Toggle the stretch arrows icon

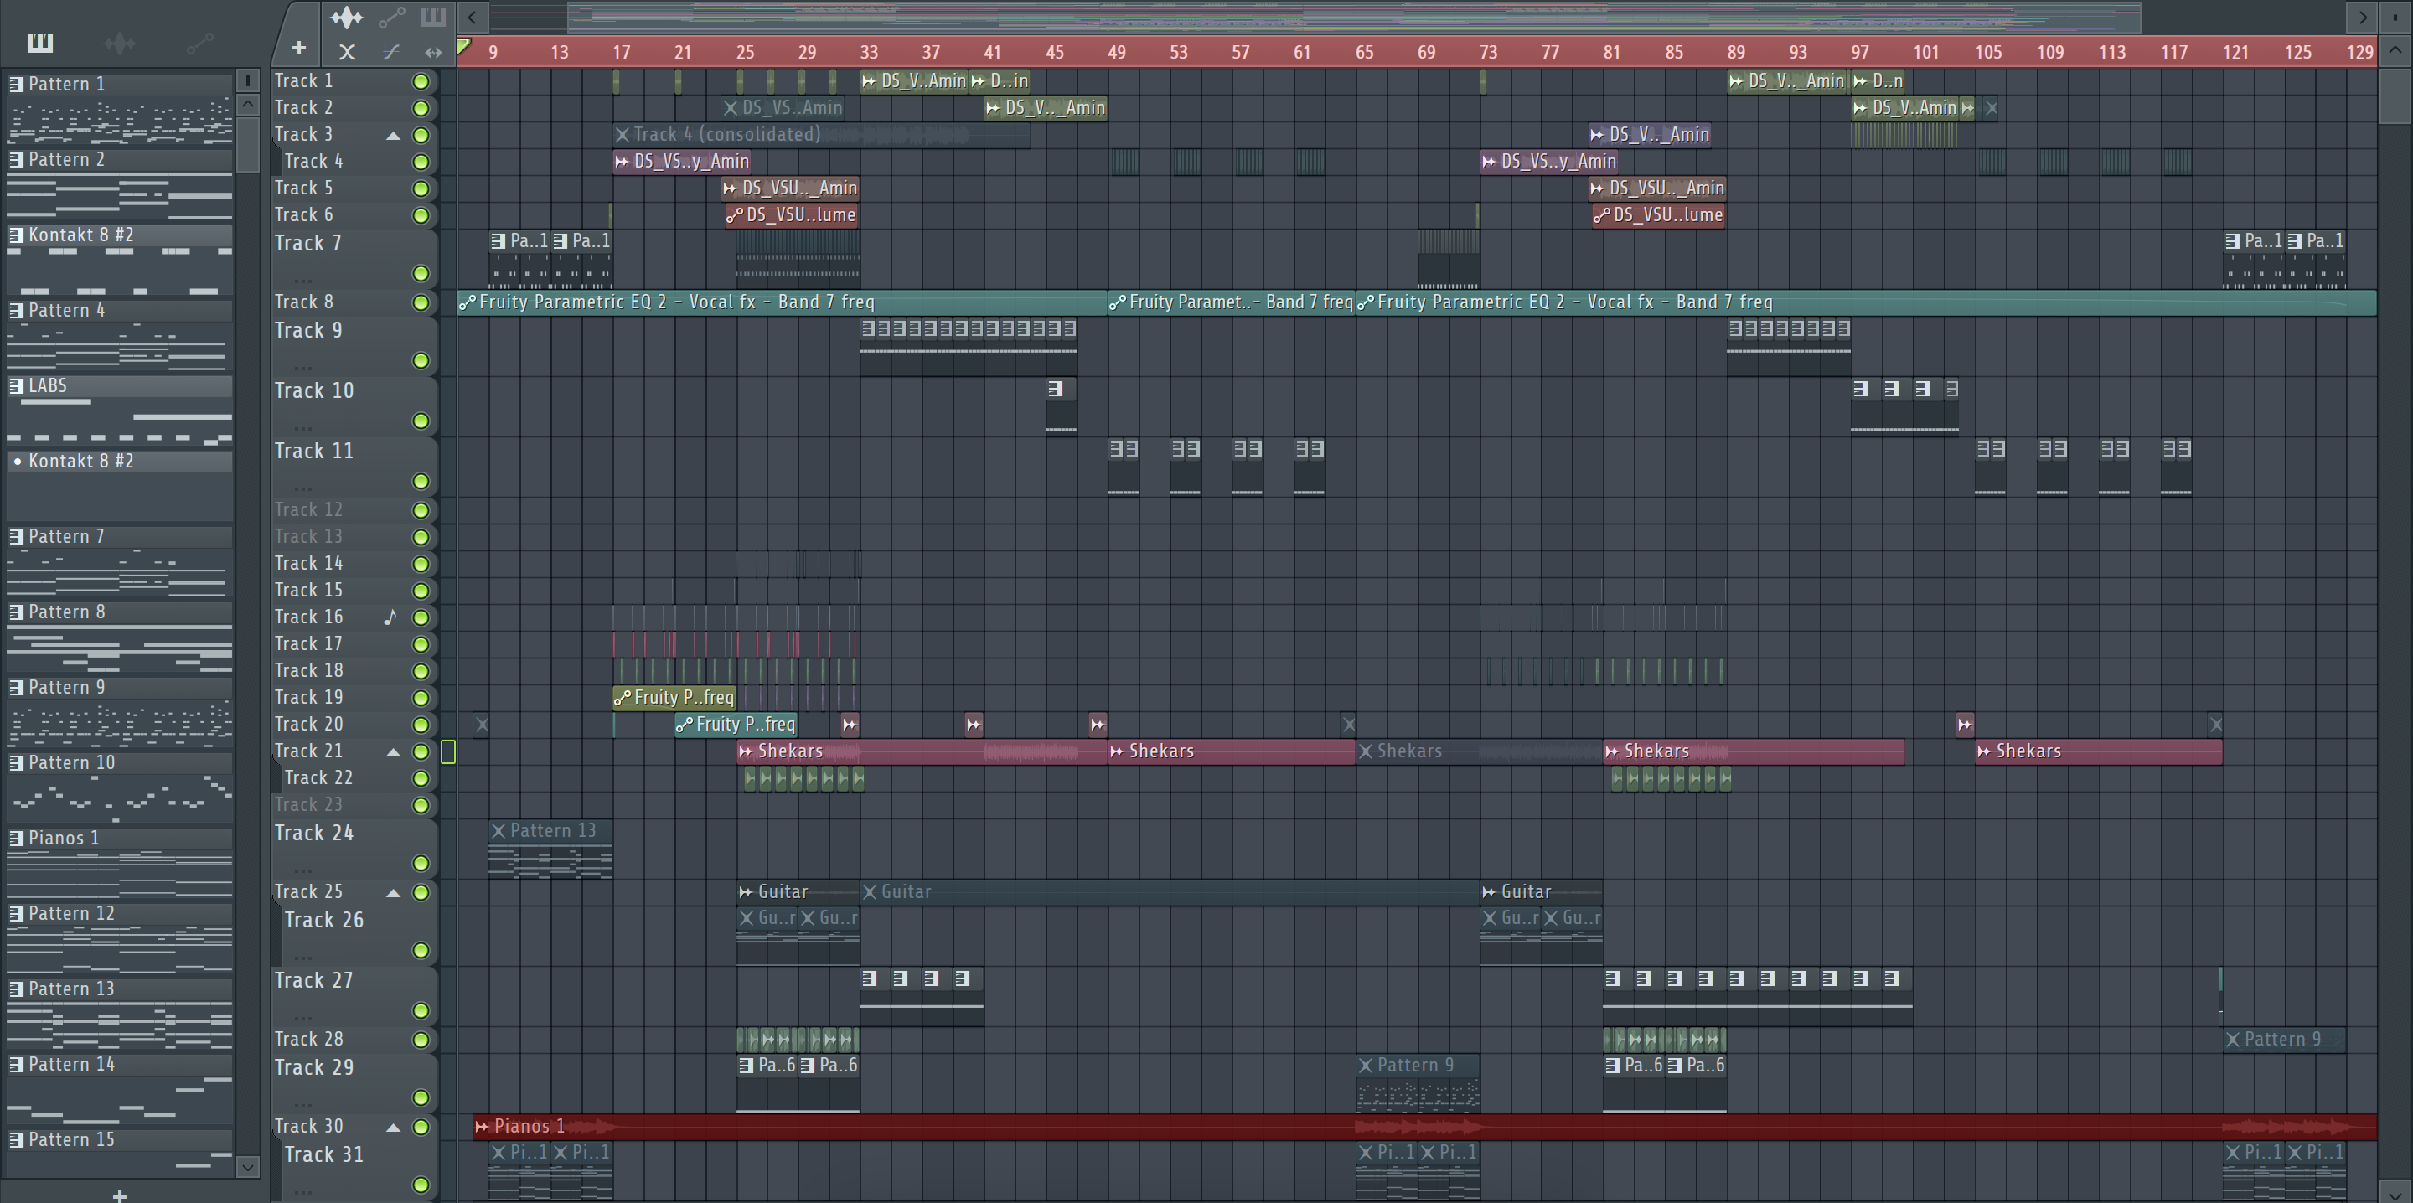(x=433, y=53)
